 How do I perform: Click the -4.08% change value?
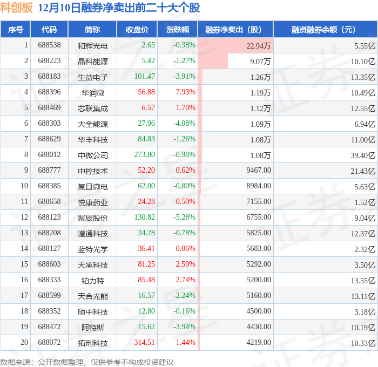pos(184,124)
